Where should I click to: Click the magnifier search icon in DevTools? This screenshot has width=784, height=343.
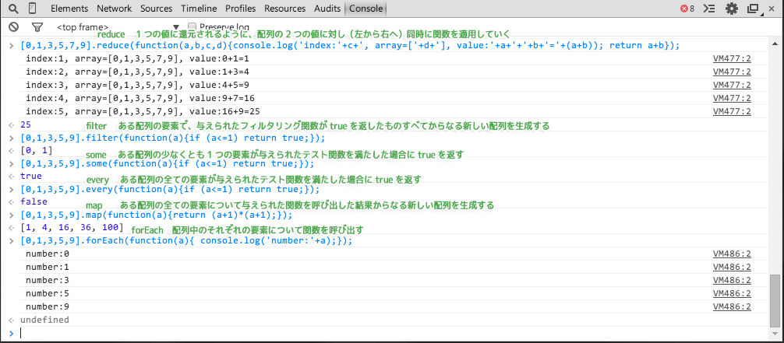click(14, 8)
